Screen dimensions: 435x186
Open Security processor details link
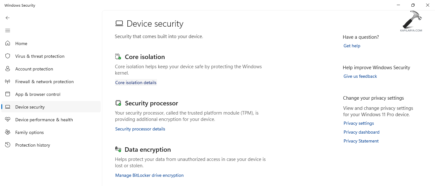click(x=140, y=129)
